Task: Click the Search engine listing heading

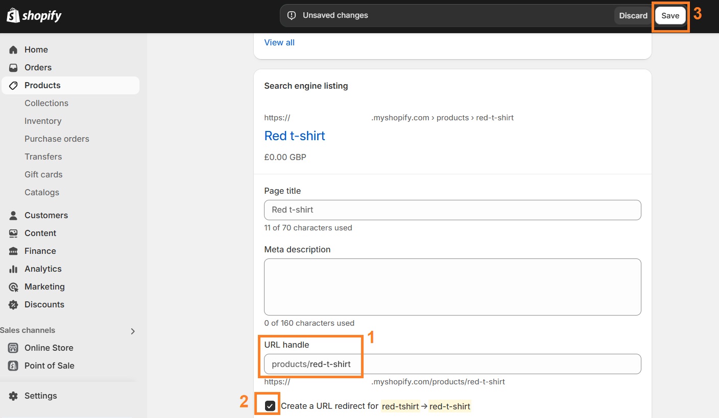Action: pos(306,86)
